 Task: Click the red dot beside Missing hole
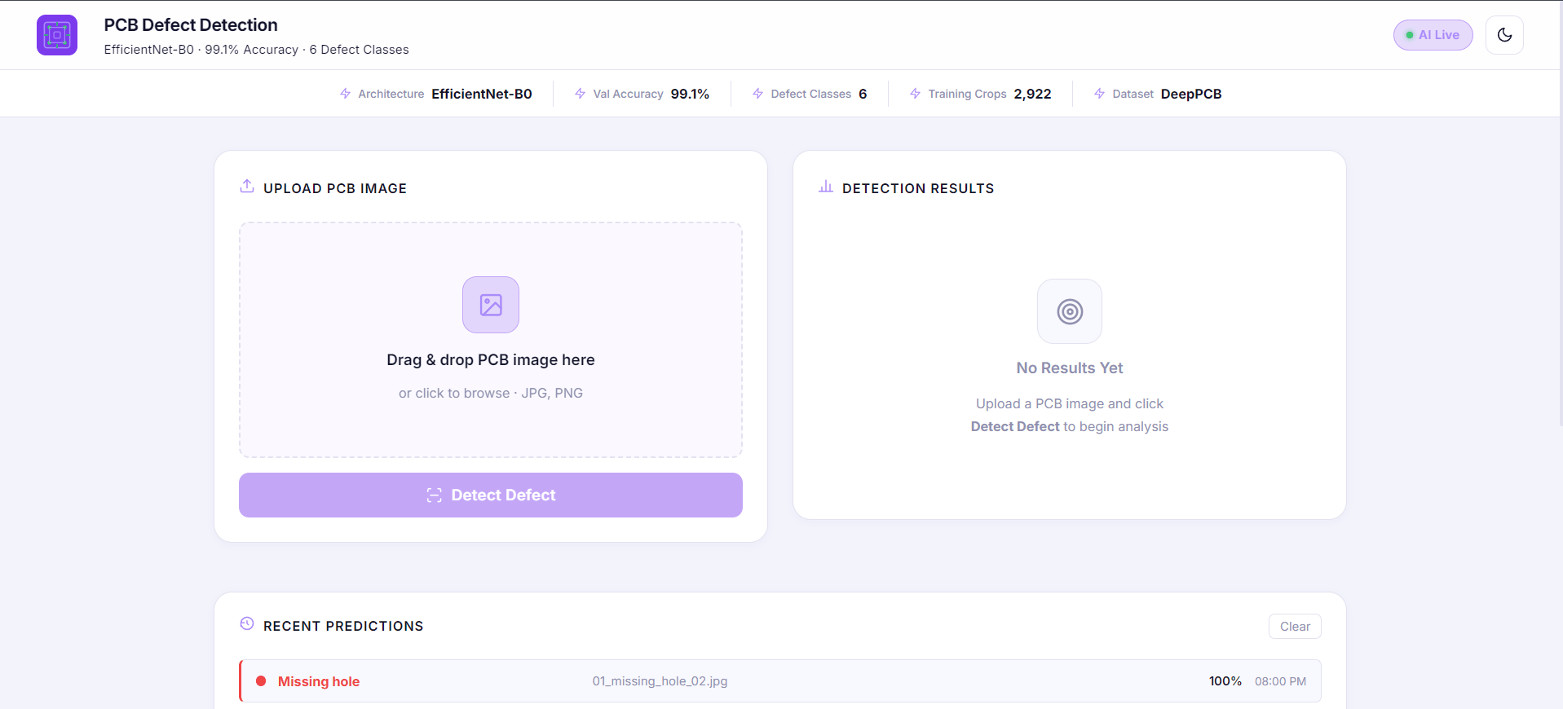click(x=261, y=681)
